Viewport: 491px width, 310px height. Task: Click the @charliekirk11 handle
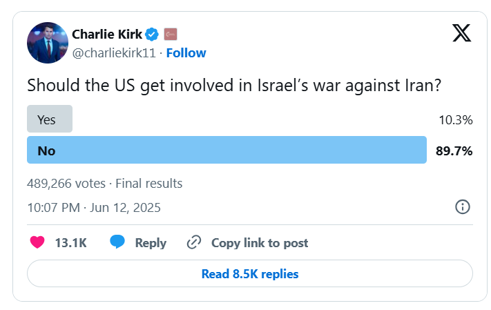point(114,53)
